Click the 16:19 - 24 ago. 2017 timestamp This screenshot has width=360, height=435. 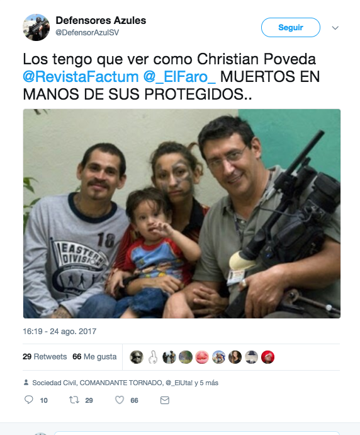[60, 331]
